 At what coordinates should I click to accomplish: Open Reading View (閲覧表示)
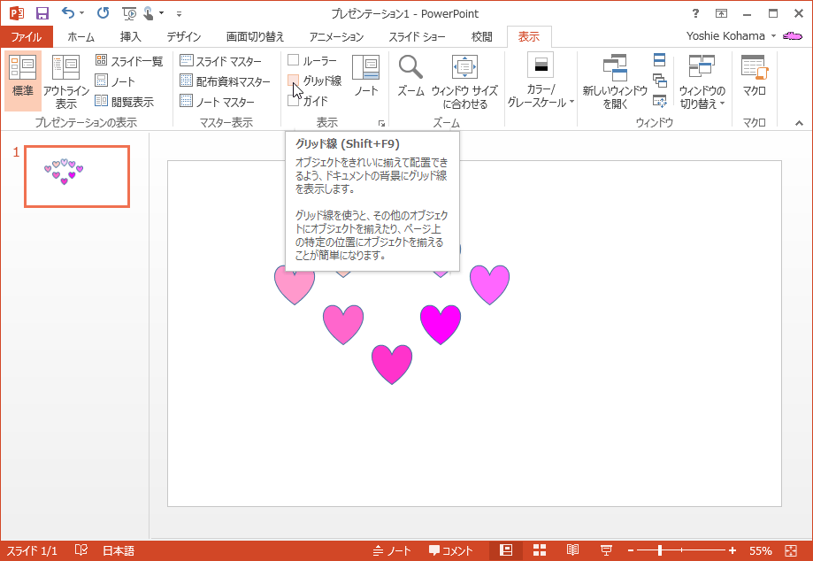pos(125,102)
